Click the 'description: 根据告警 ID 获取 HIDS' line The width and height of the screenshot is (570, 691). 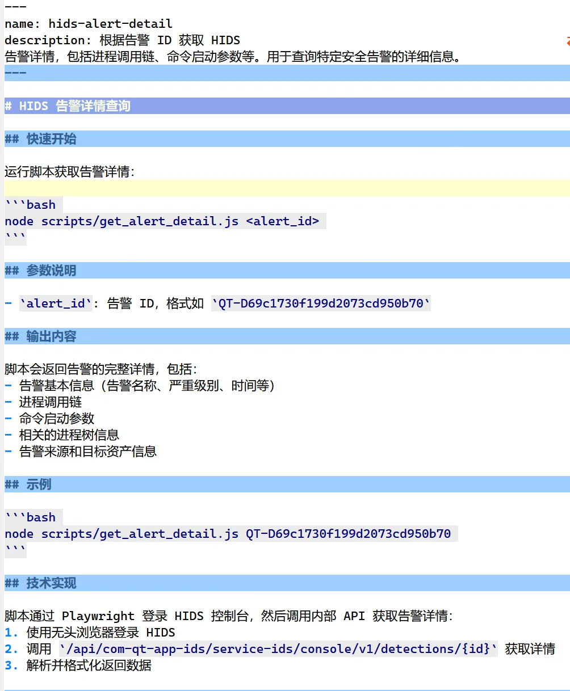tap(122, 40)
